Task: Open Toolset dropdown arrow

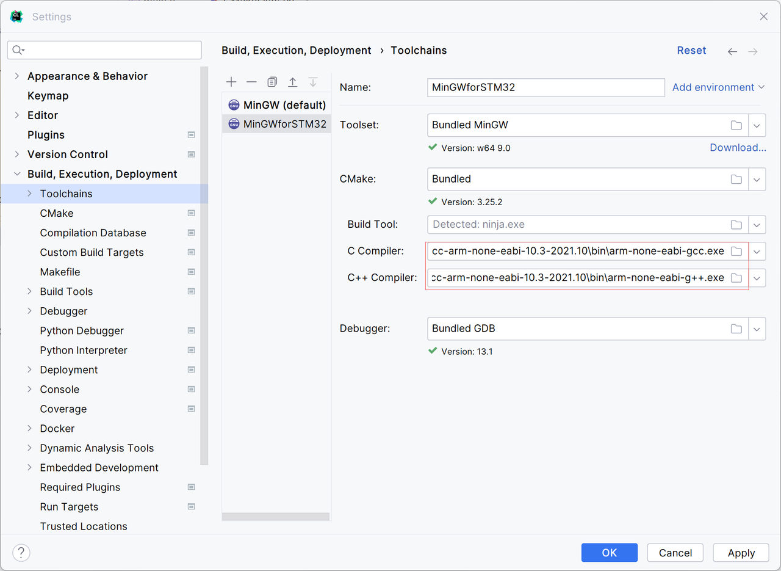Action: 757,125
